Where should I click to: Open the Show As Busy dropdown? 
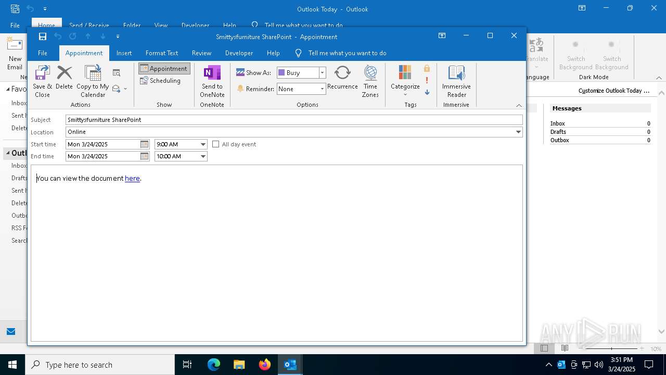[x=322, y=73]
